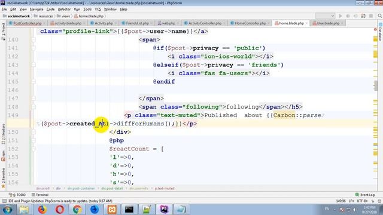Screen dimensions: 383x215
Task: Collapse the span fold marker on line 140
Action: [34, 40]
